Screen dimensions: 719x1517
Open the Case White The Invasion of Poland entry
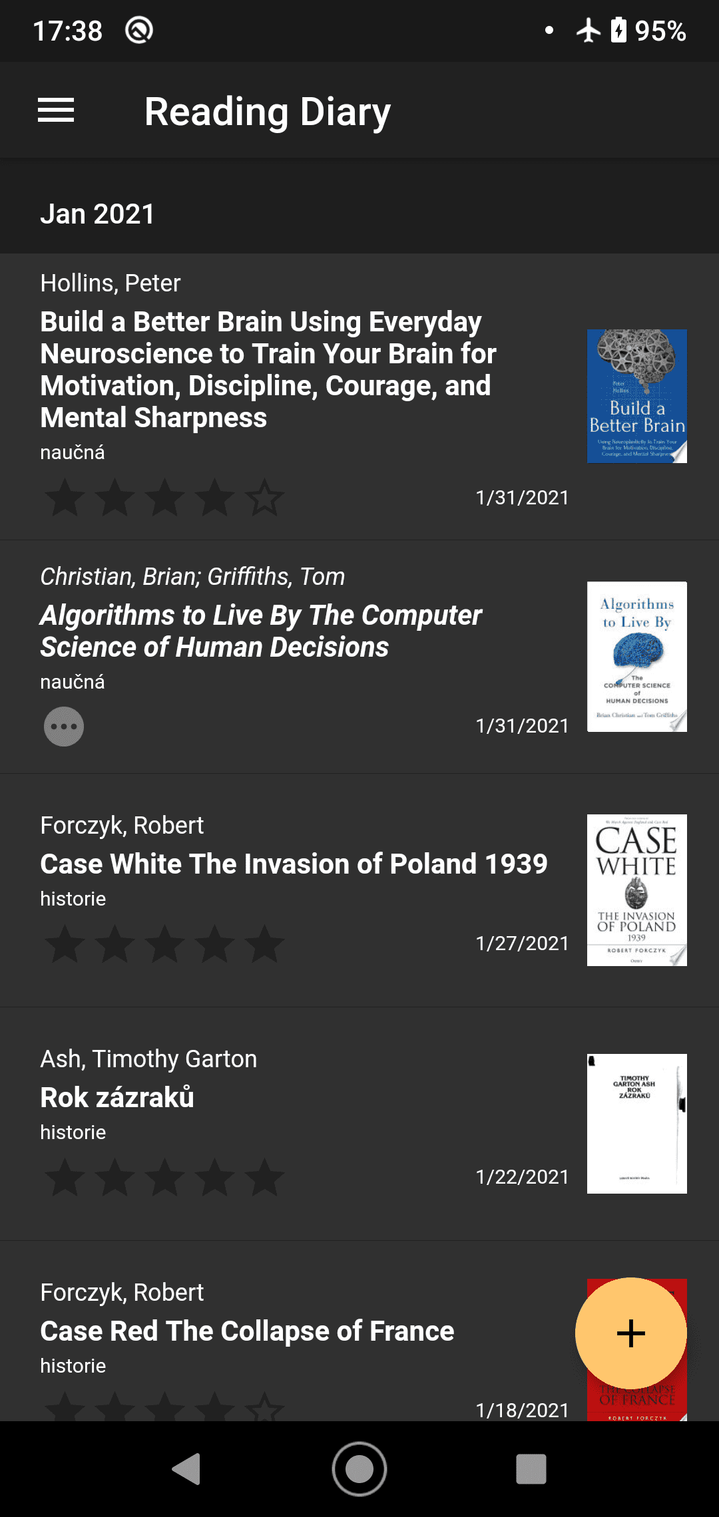click(294, 864)
